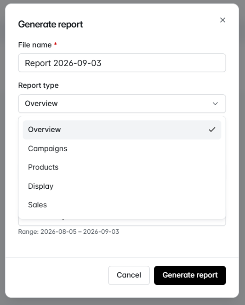Click the Range 2026-08-05 – 2026-09-03 text
This screenshot has height=305, width=245.
(68, 232)
